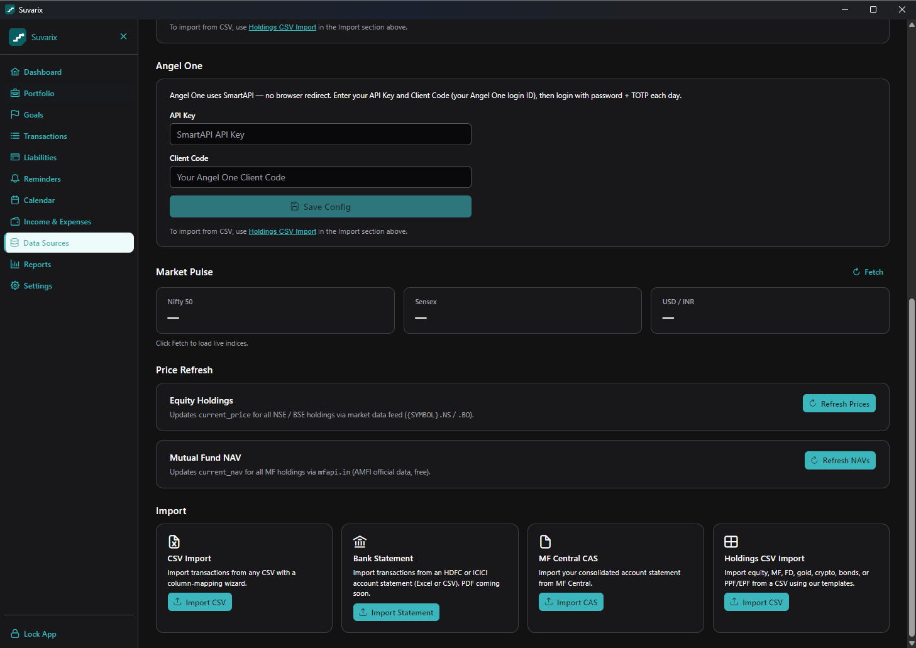
Task: Minimize the Suvarix window
Action: [x=844, y=9]
